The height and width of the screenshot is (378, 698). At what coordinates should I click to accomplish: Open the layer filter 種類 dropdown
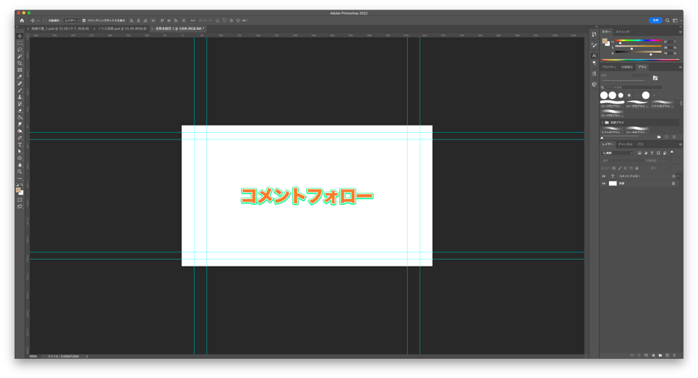coord(618,153)
